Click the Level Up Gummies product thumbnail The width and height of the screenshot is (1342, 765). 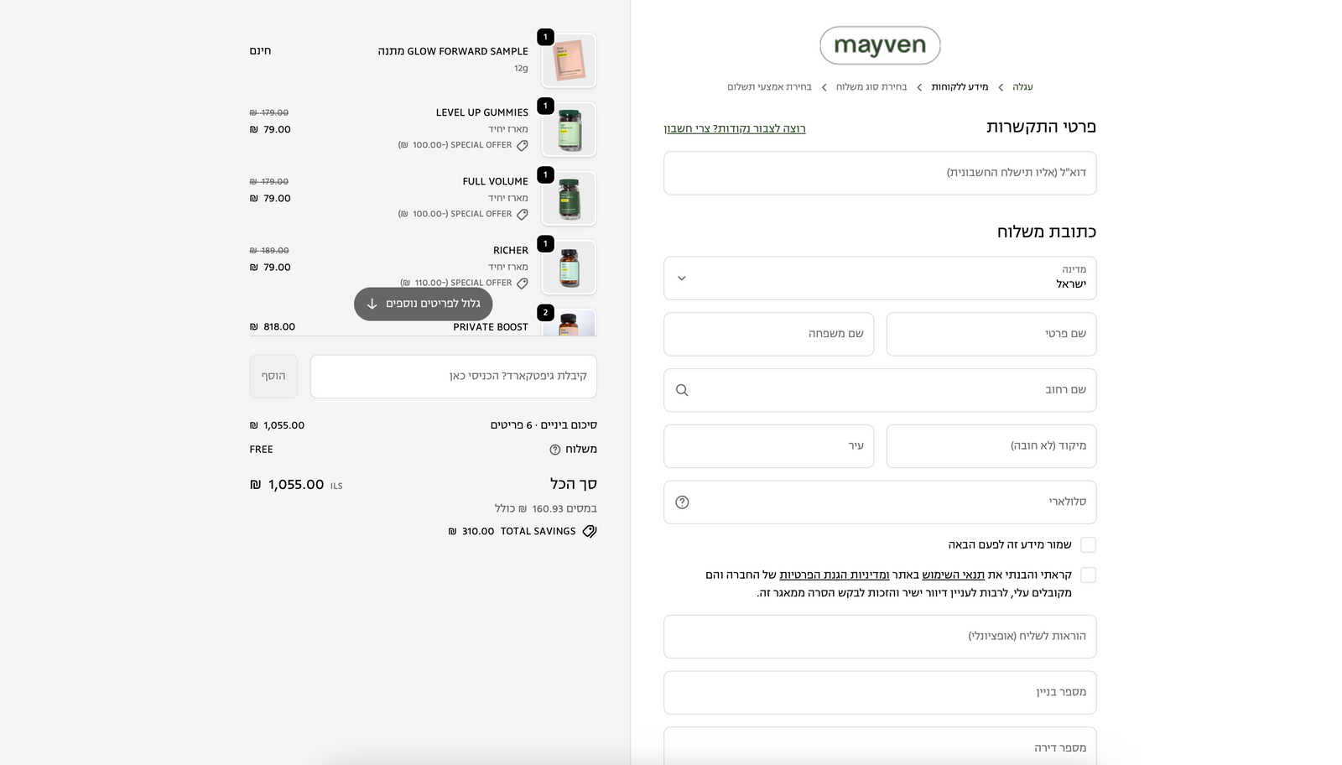click(569, 130)
